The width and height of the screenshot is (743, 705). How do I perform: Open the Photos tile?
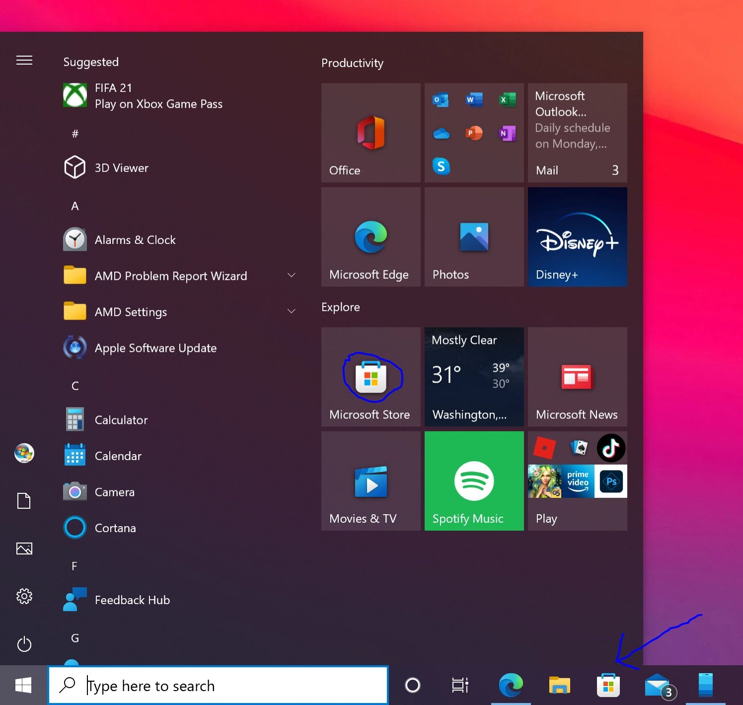point(474,237)
